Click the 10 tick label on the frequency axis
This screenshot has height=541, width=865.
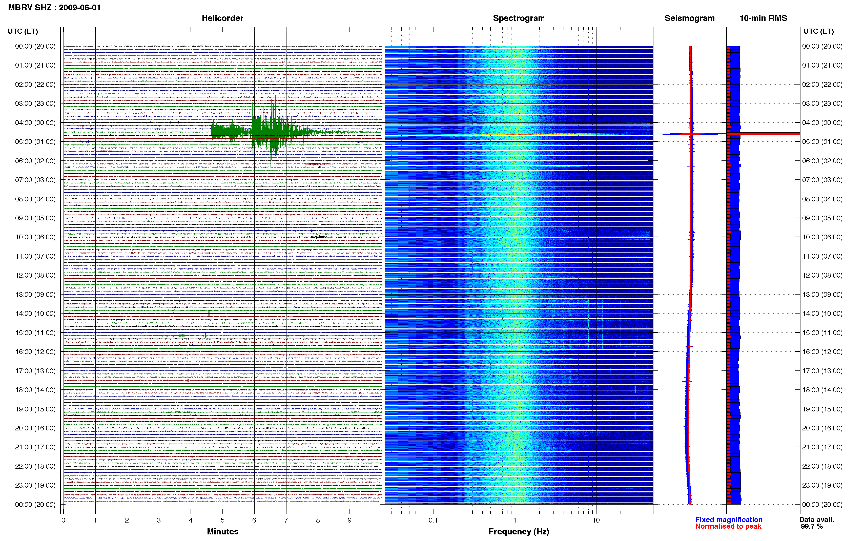[x=596, y=520]
